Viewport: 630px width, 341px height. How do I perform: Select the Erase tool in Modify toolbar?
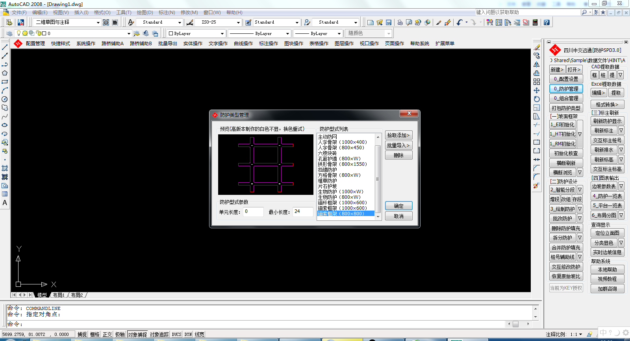tap(537, 47)
